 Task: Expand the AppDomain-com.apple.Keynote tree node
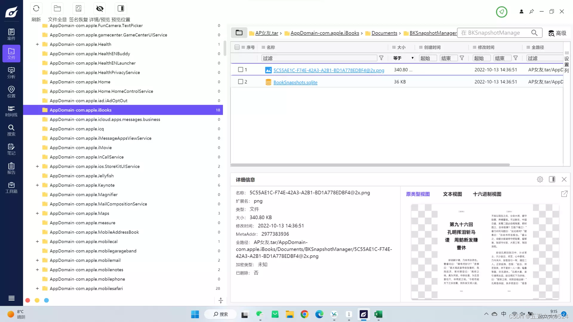tap(37, 185)
